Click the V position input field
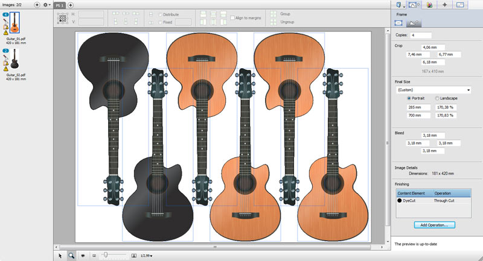Image resolution: width=483 pixels, height=261 pixels. [x=91, y=22]
